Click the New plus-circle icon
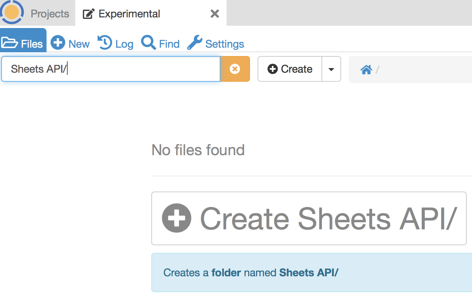The image size is (472, 299). (58, 43)
